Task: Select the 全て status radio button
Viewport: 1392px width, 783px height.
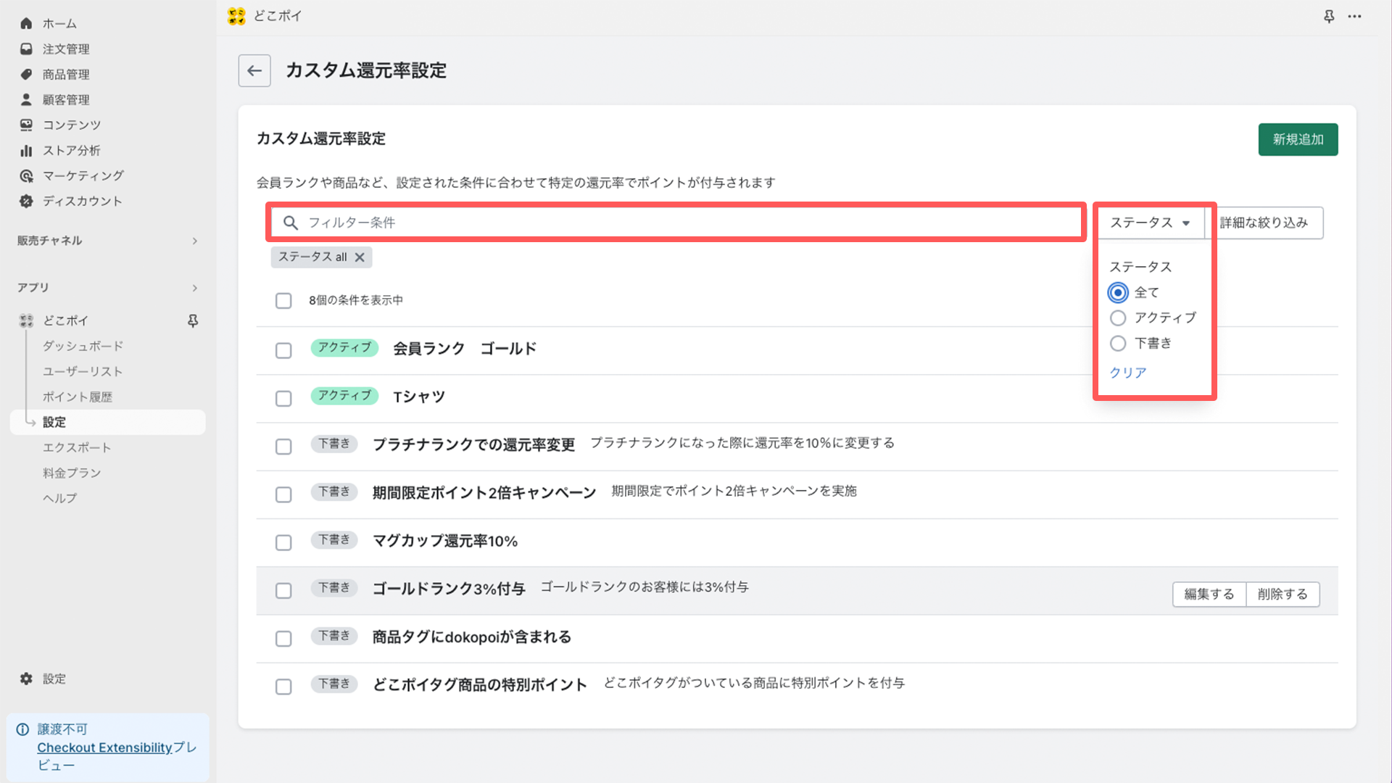Action: (1118, 292)
